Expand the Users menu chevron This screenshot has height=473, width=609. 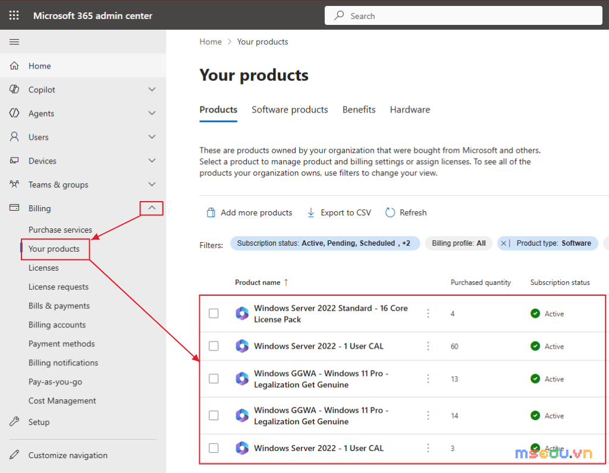click(x=152, y=137)
